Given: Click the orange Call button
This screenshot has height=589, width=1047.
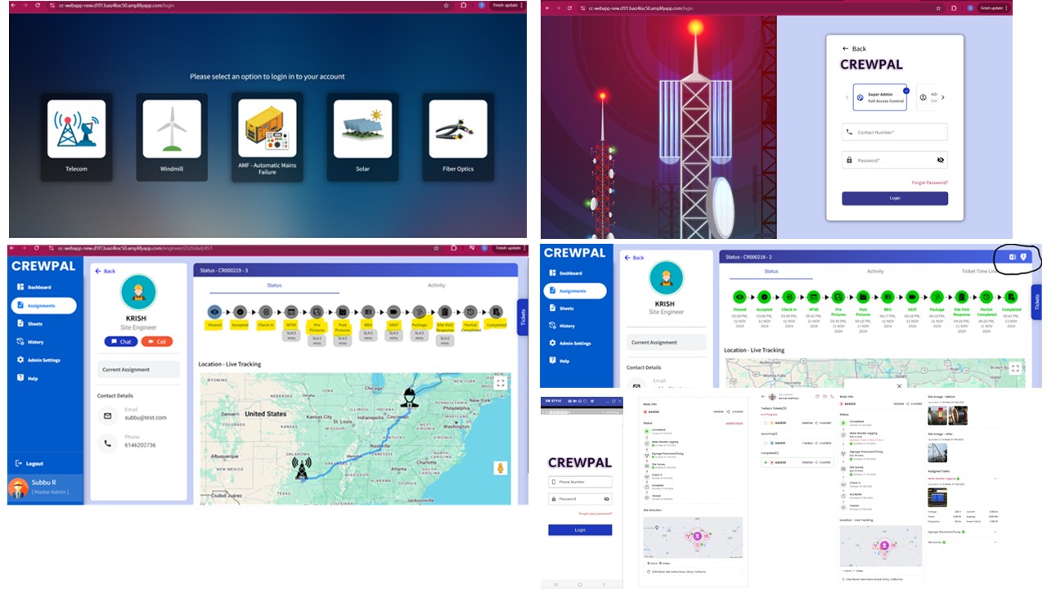Looking at the screenshot, I should (156, 342).
